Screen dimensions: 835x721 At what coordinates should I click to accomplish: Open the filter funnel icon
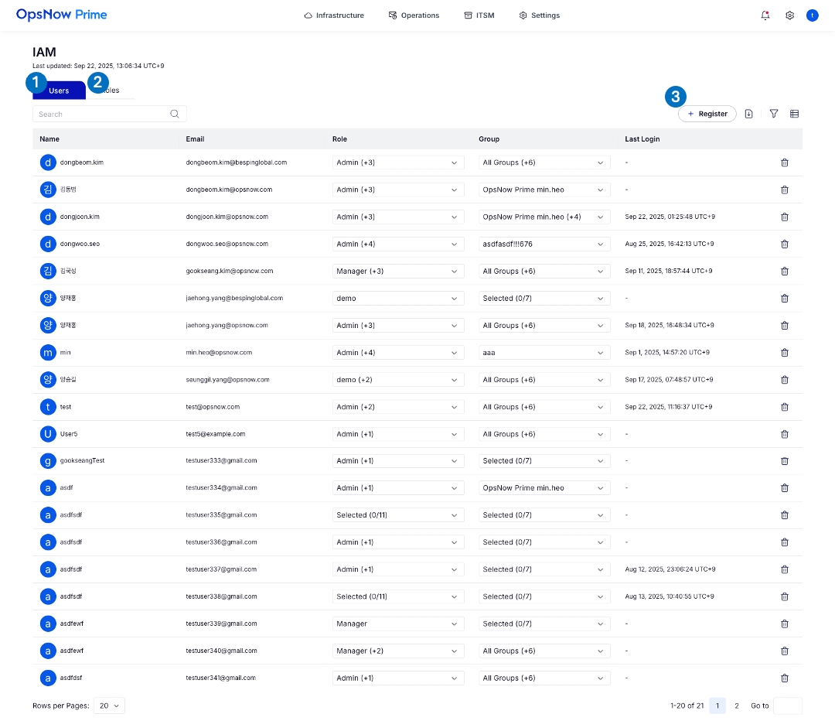[774, 114]
